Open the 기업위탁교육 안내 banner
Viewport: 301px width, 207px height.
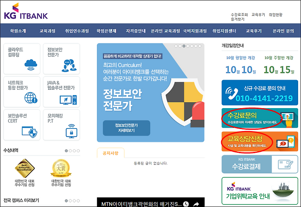[260, 191]
